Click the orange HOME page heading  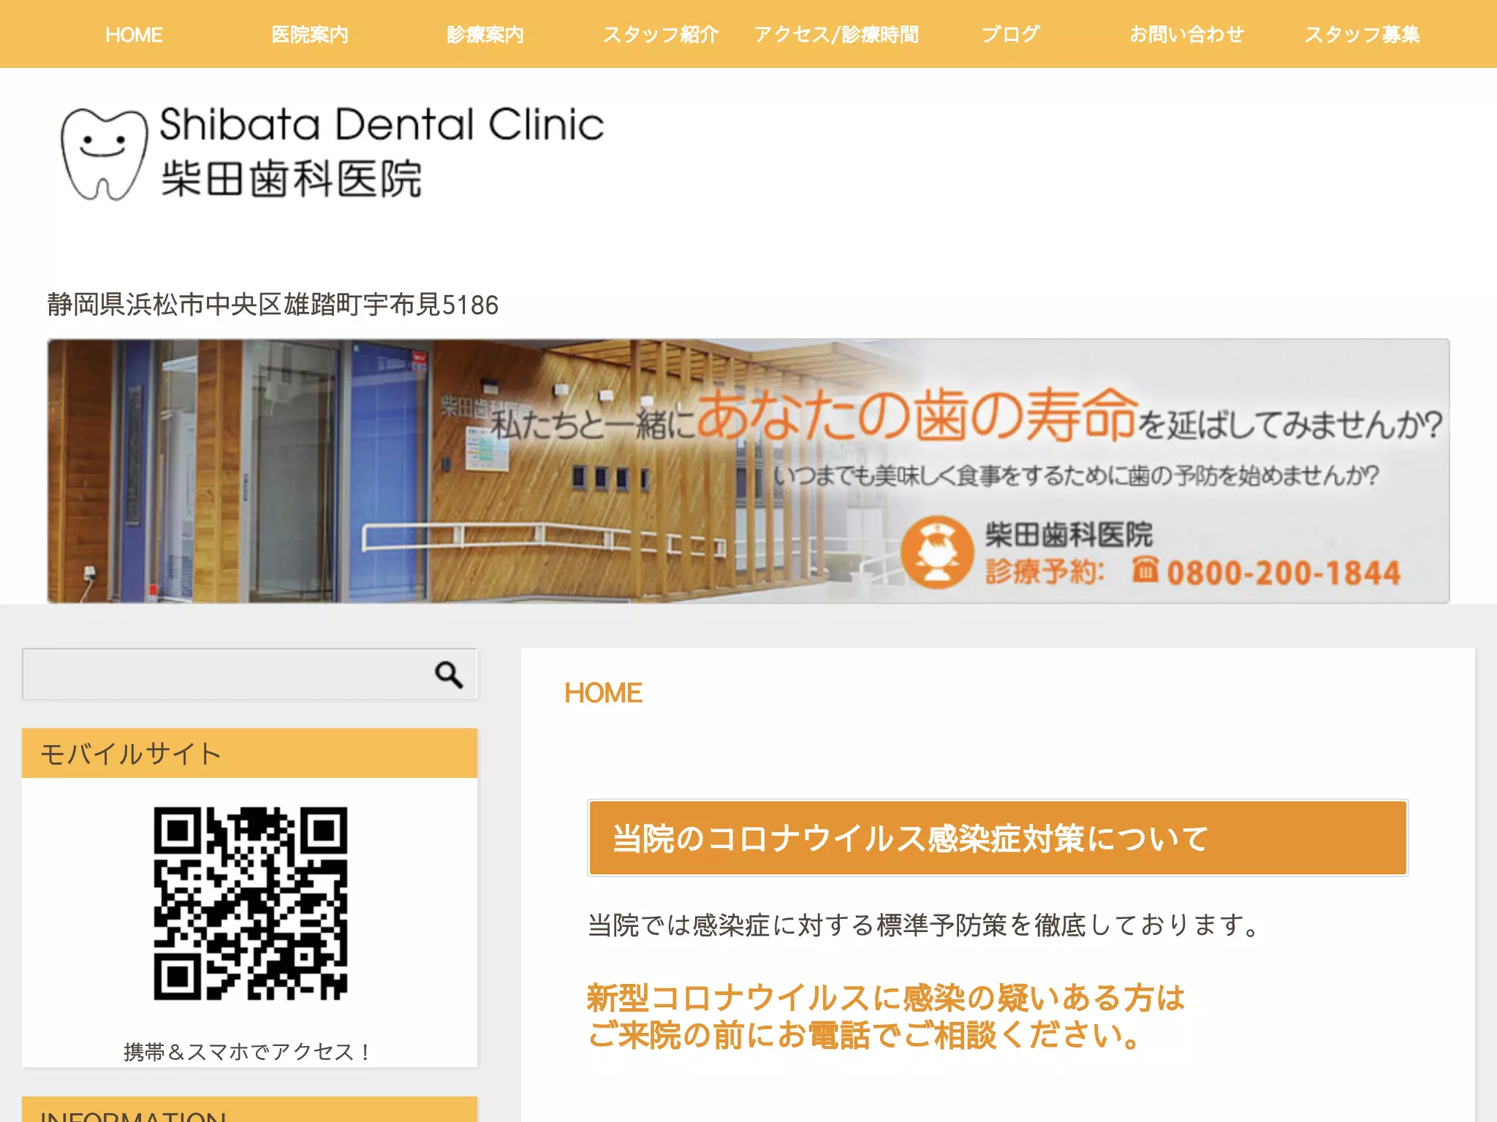point(603,693)
